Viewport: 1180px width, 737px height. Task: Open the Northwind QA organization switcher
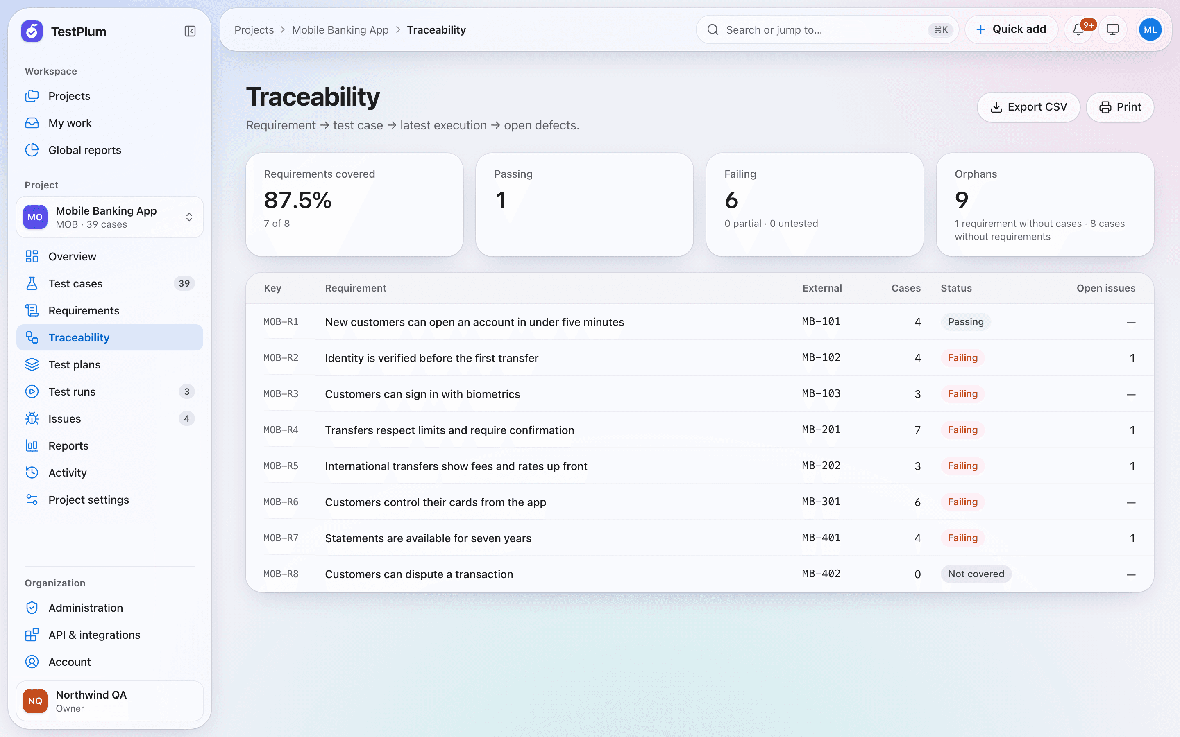[x=110, y=701]
